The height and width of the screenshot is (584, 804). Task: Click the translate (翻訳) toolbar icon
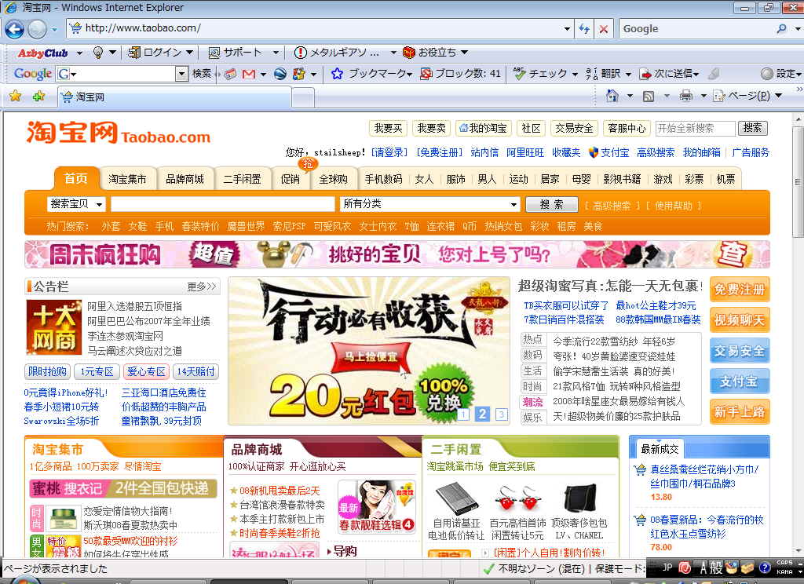click(591, 74)
